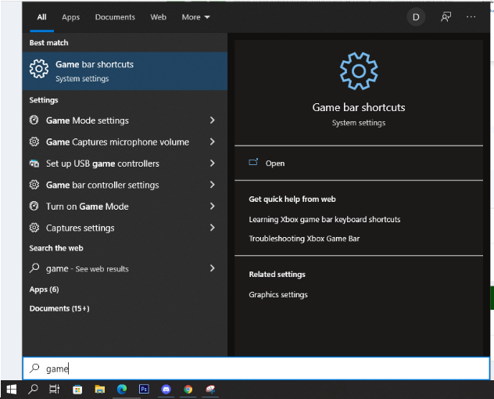This screenshot has height=399, width=494.
Task: Launch Google Chrome from the taskbar
Action: tap(188, 390)
